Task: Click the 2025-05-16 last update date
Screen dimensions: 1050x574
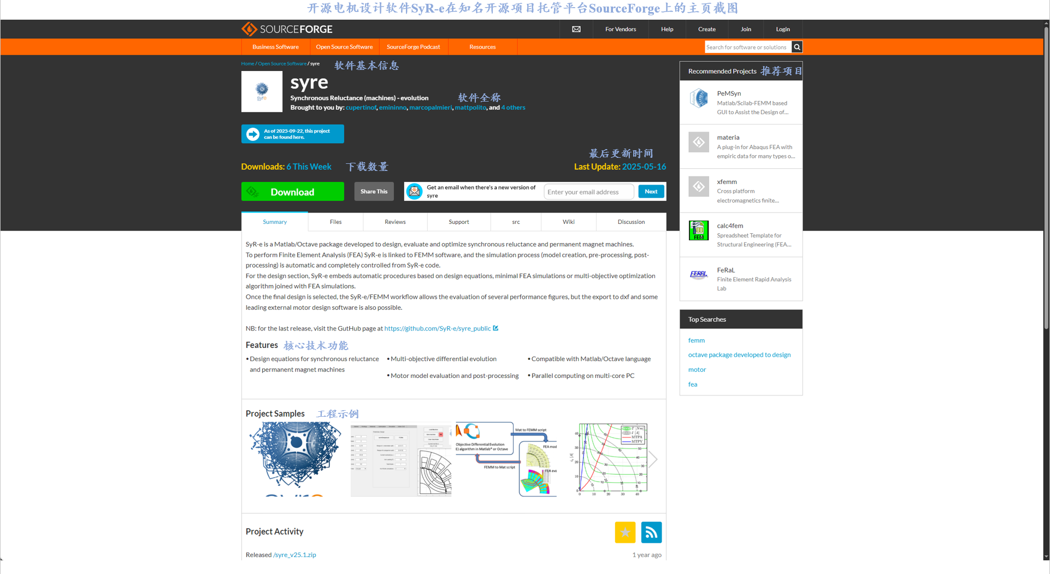Action: (x=644, y=167)
